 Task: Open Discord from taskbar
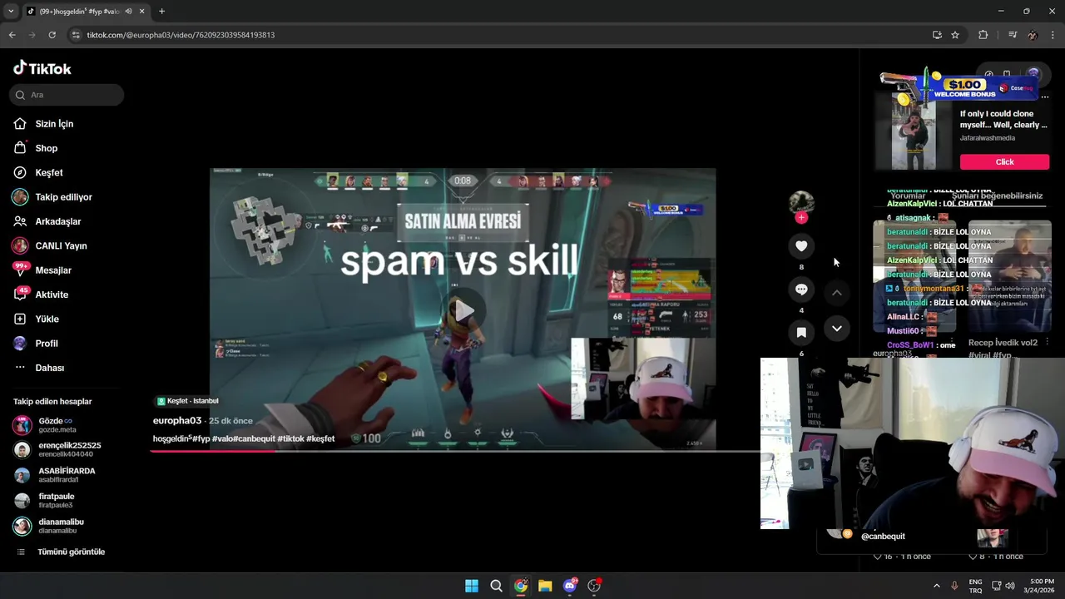(570, 586)
